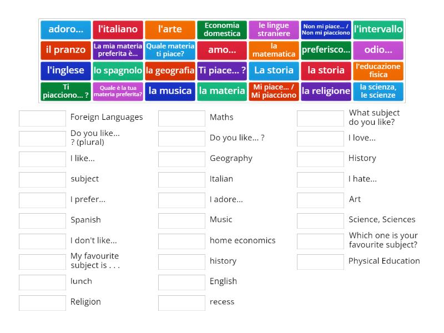Choose the 'l'intervallo' tile
Viewport: 444px width, 333px height.
(378, 29)
